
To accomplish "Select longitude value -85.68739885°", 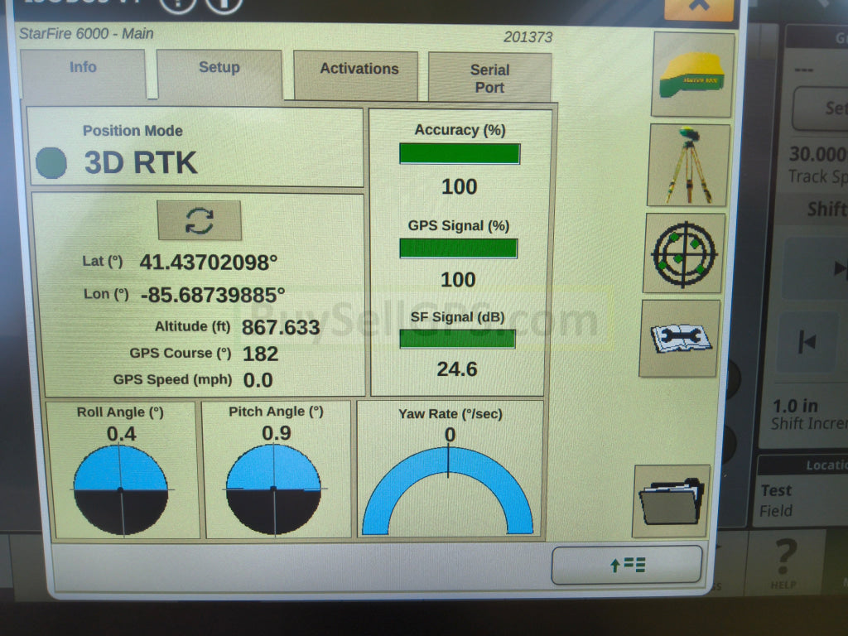I will tap(213, 296).
